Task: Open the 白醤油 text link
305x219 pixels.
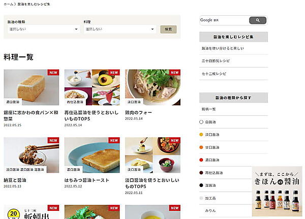Action: [x=210, y=122]
